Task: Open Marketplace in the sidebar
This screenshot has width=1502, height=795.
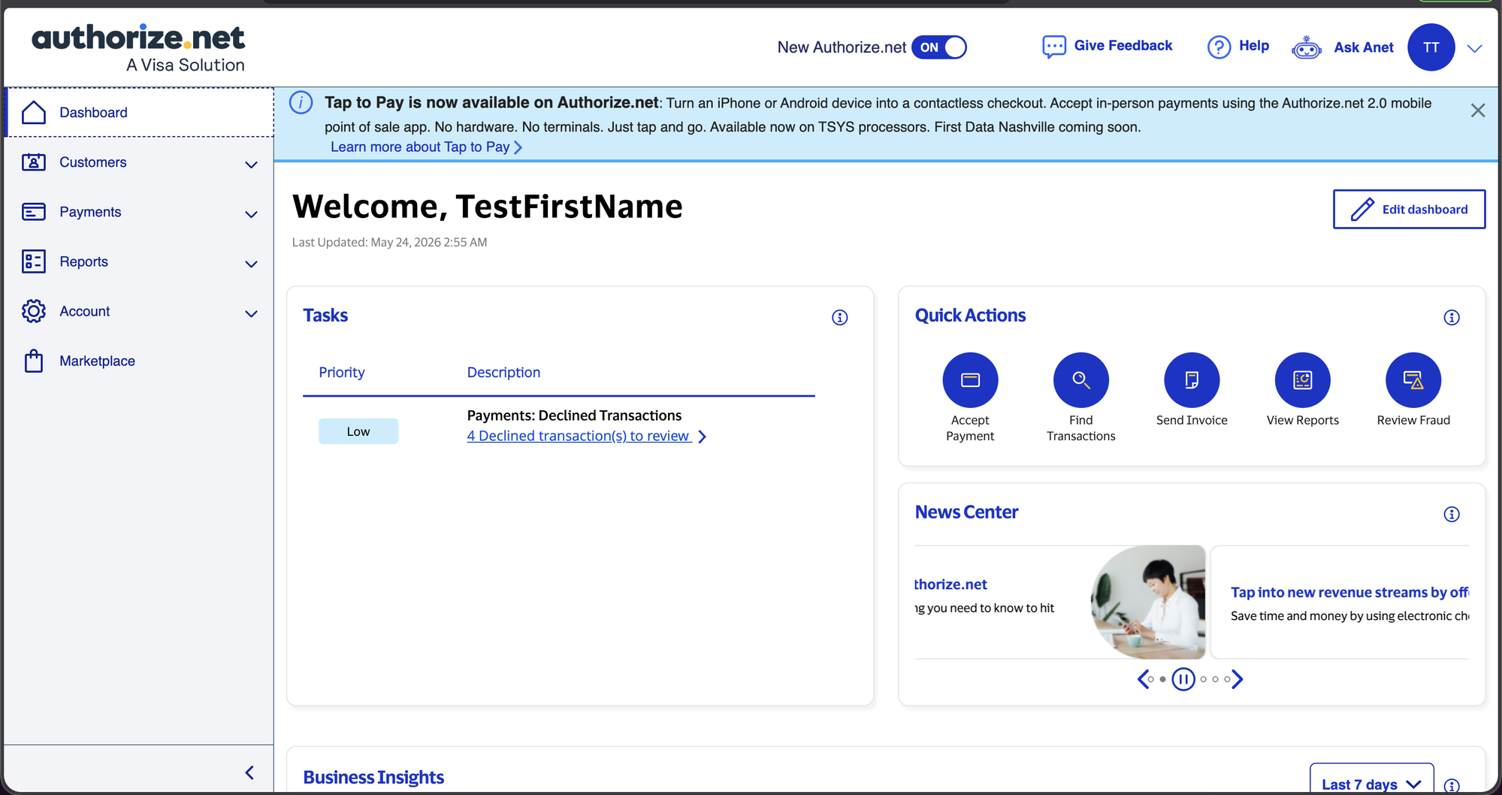Action: (x=139, y=361)
